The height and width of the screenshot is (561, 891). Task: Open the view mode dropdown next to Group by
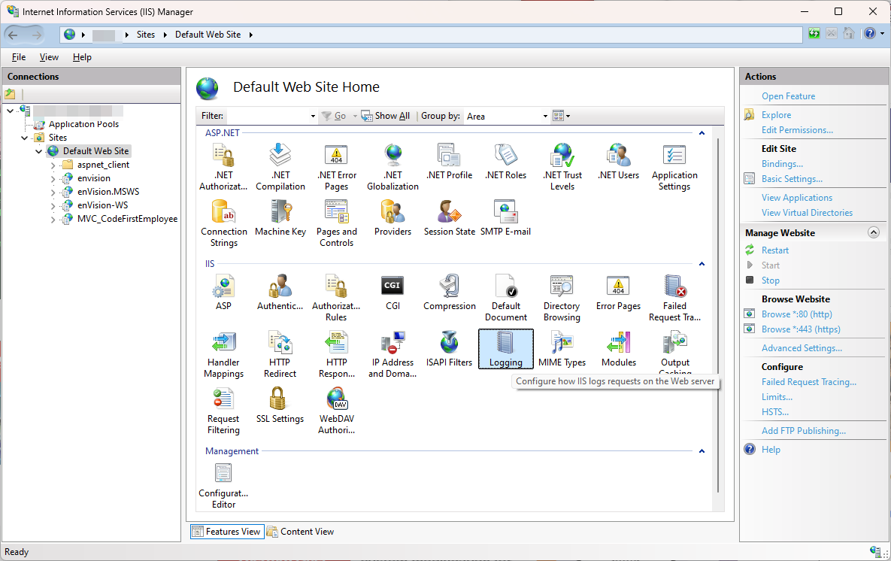tap(562, 116)
